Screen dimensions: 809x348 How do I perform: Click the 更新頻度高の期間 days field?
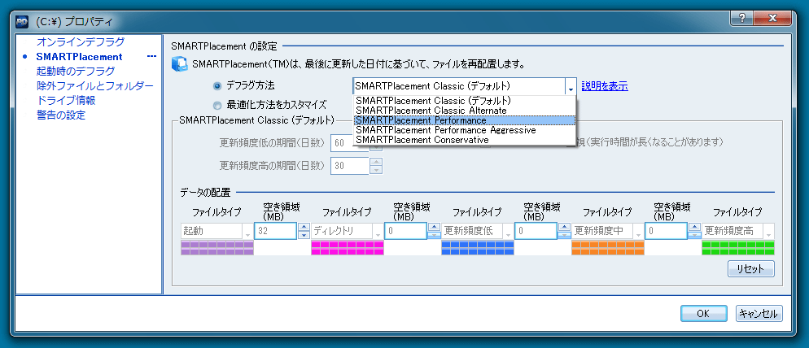pos(350,166)
